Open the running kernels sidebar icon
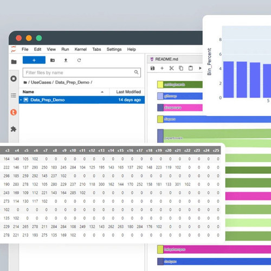This screenshot has height=271, width=271. click(14, 79)
